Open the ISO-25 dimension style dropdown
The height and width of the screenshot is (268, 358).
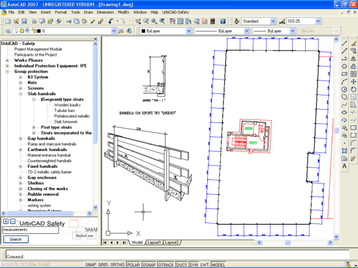tap(318, 21)
